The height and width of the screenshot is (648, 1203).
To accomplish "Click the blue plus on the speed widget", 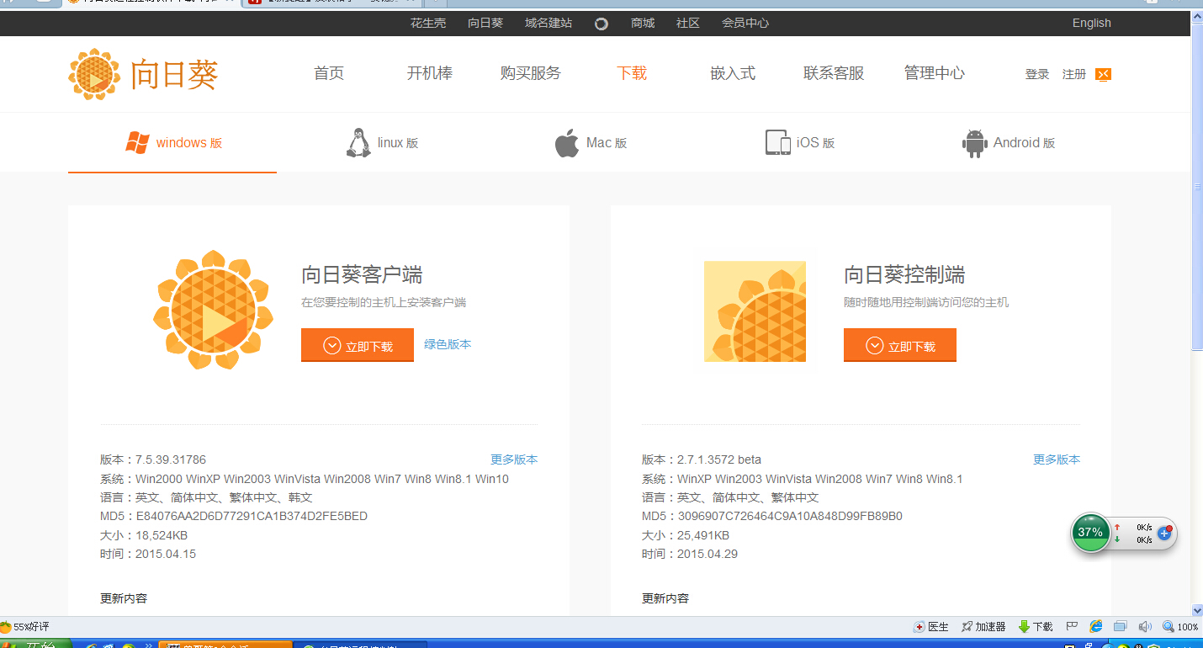I will [1164, 533].
